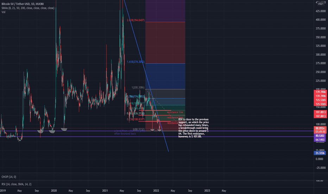Click the 2023 label on the time axis
The image size is (328, 194).
207,190
